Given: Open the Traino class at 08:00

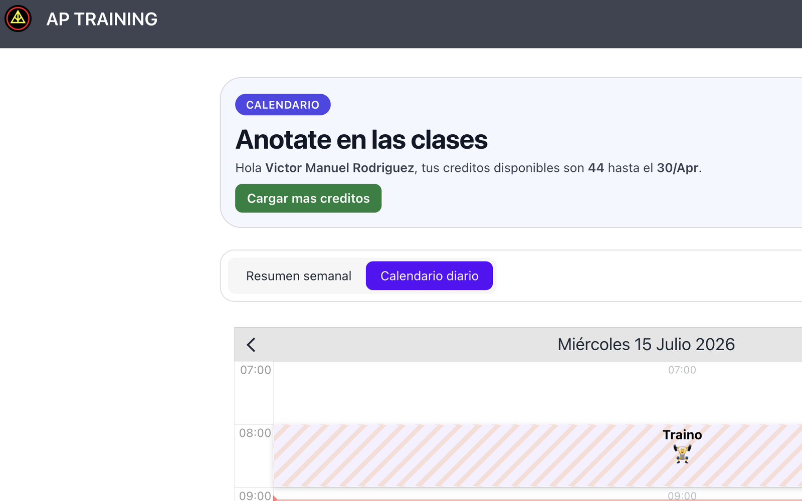Looking at the screenshot, I should (x=538, y=455).
